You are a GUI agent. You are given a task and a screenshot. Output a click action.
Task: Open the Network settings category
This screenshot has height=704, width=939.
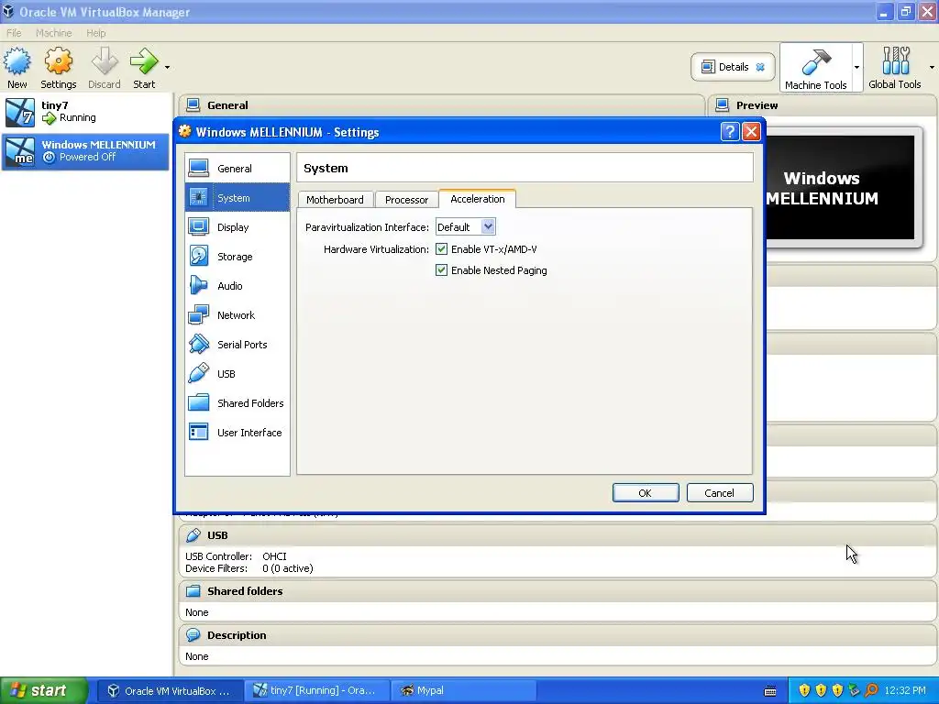tap(238, 315)
